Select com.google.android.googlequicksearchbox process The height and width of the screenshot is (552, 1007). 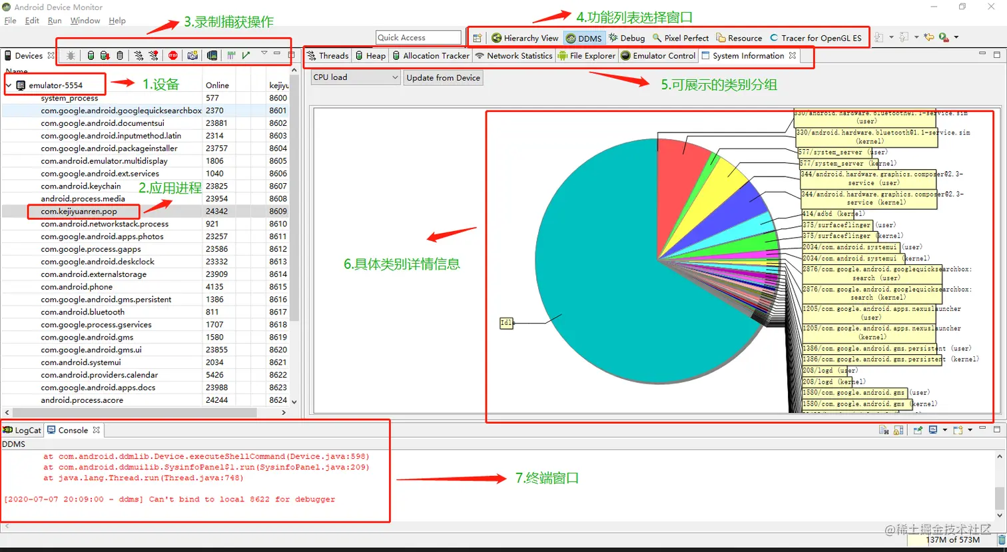147,111
